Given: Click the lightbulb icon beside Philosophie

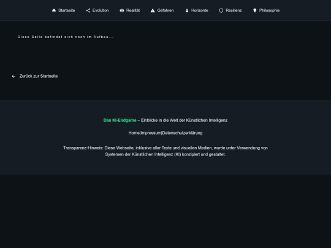Looking at the screenshot, I should pos(255,10).
